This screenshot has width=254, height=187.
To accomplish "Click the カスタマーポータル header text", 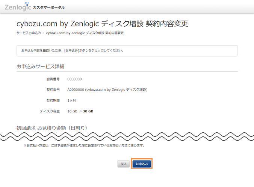I will coord(48,7).
